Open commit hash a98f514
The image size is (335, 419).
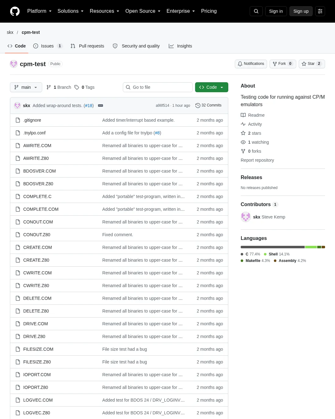pyautogui.click(x=163, y=106)
